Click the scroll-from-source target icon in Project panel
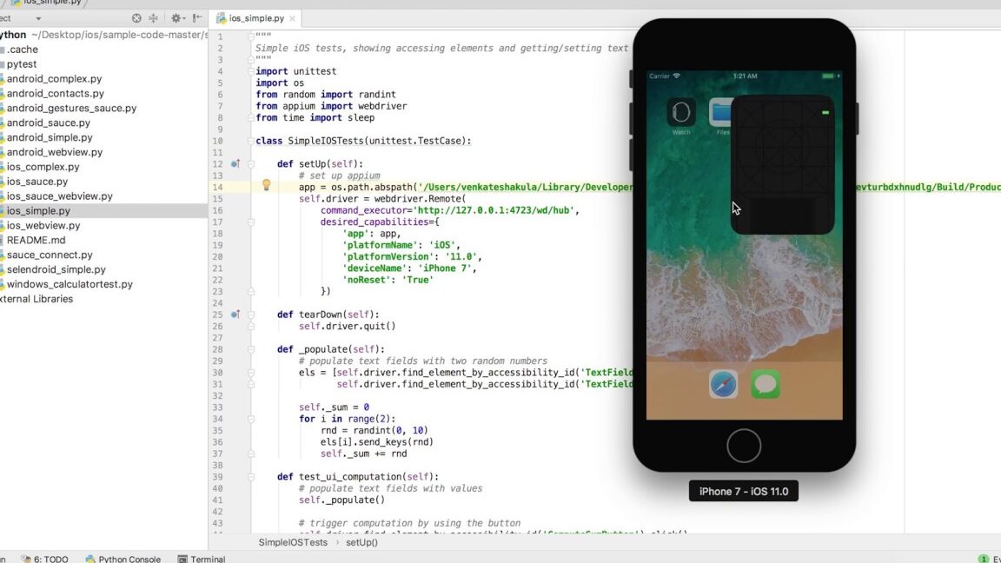Screen dimensions: 1001x563 point(136,18)
